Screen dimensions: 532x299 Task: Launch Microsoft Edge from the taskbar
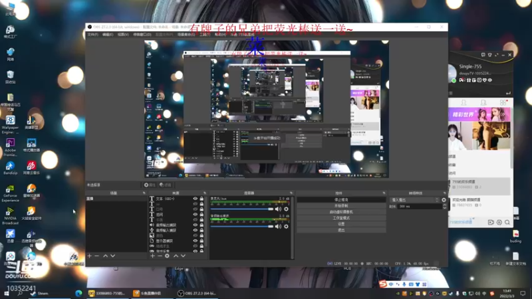pos(78,294)
